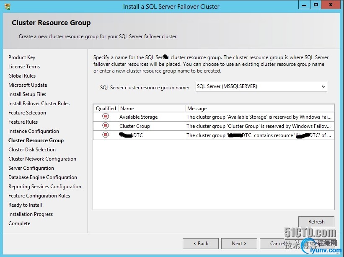Minimize the setup window
The height and width of the screenshot is (257, 344).
click(x=304, y=5)
